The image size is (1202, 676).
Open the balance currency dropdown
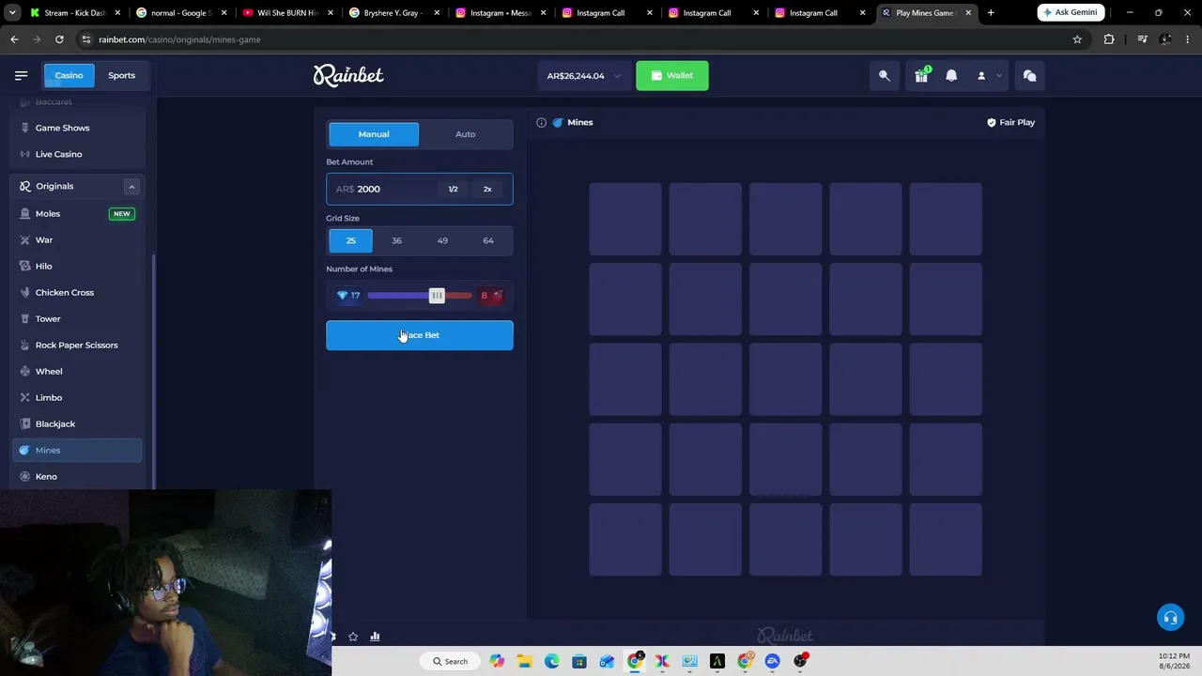tap(583, 76)
